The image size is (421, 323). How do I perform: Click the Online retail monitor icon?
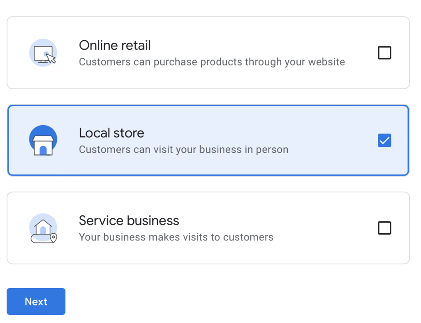pos(43,53)
